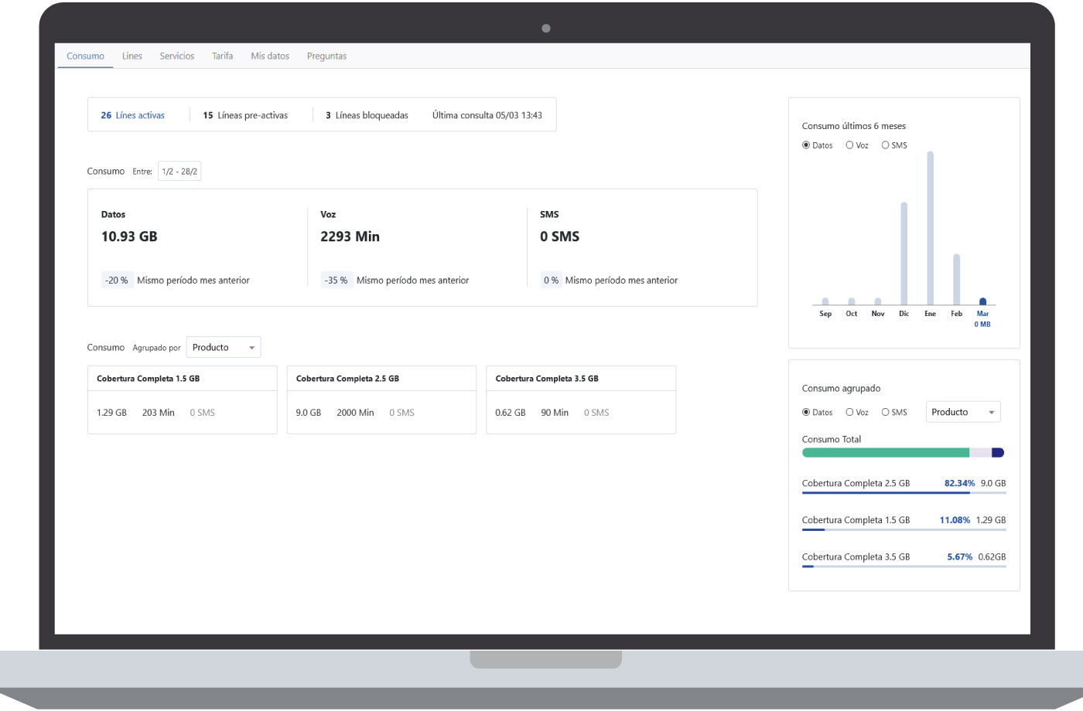Open the 1/2 - 28/2 date range field

coord(179,172)
